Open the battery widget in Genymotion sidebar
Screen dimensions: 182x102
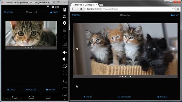click(x=65, y=9)
